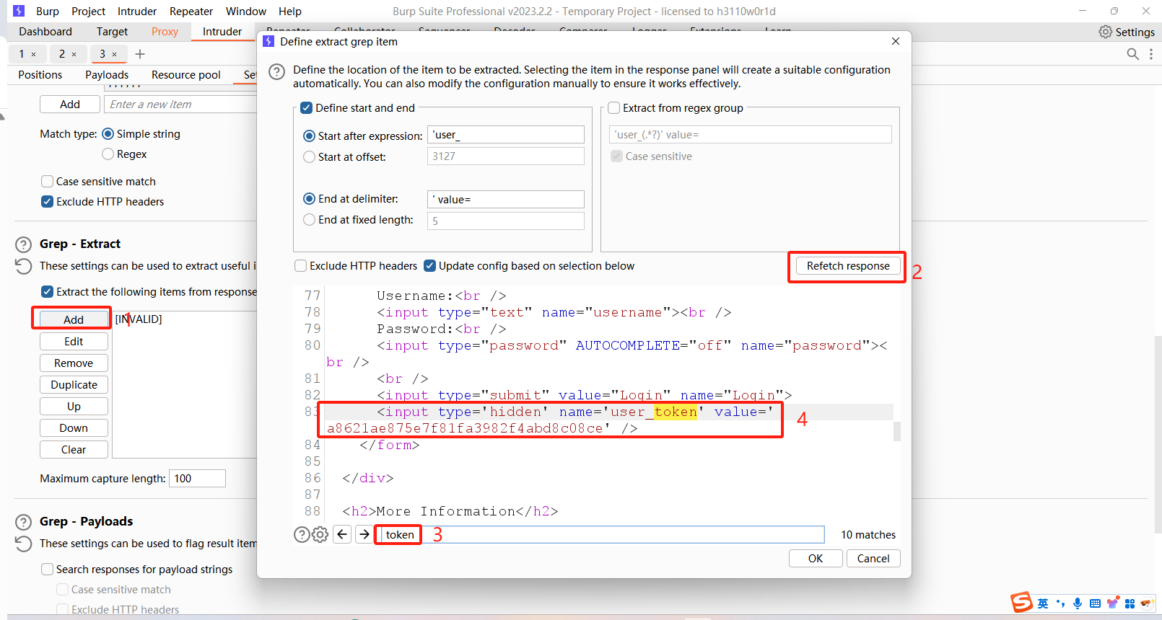Click the End at delimiter text field

point(506,200)
